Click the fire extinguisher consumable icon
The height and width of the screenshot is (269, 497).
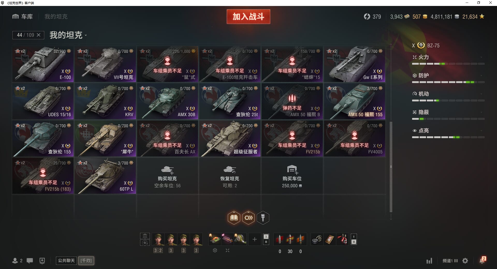click(342, 239)
